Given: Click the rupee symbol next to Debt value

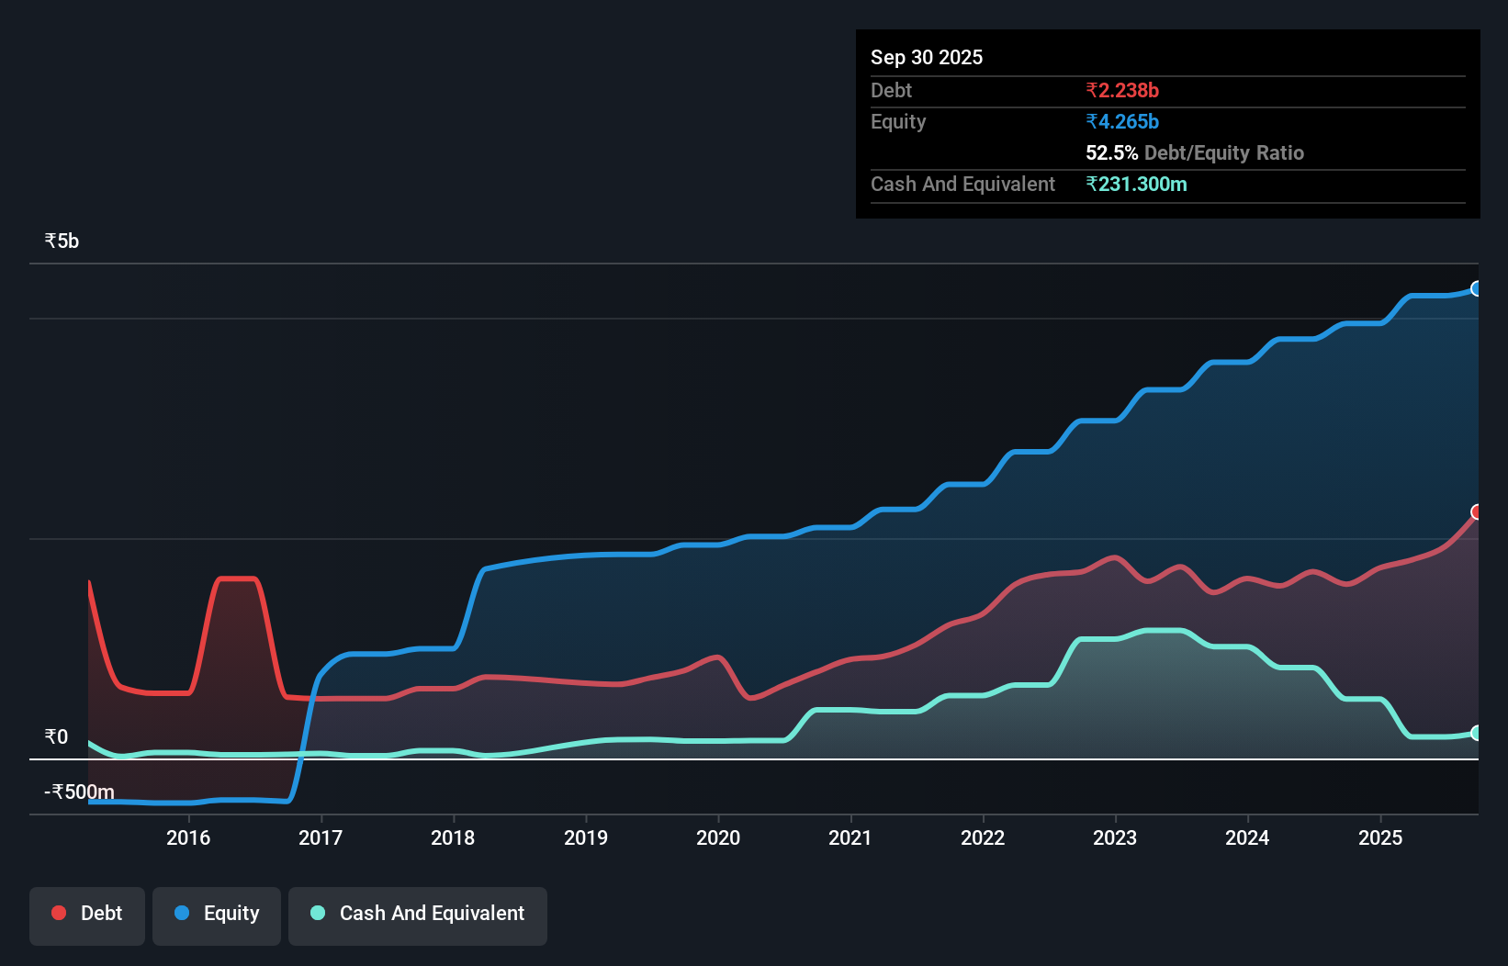Looking at the screenshot, I should (1092, 90).
